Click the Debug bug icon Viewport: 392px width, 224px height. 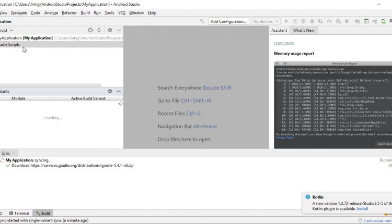pos(312,21)
